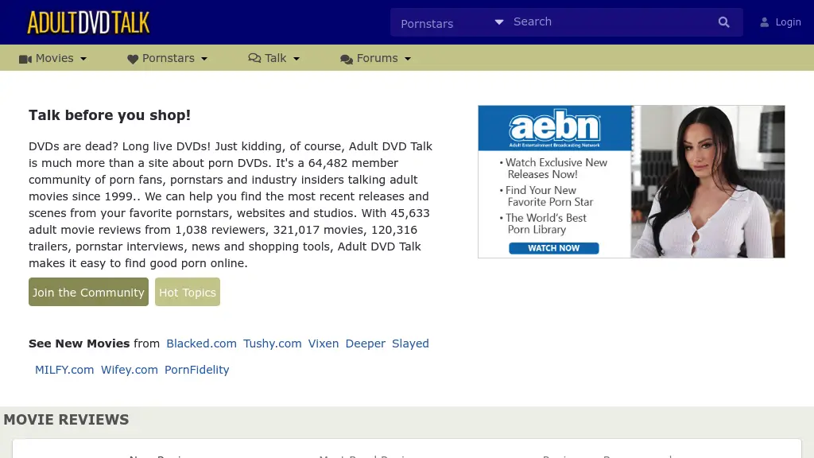814x458 pixels.
Task: Expand the Forums menu caret
Action: pyautogui.click(x=408, y=59)
